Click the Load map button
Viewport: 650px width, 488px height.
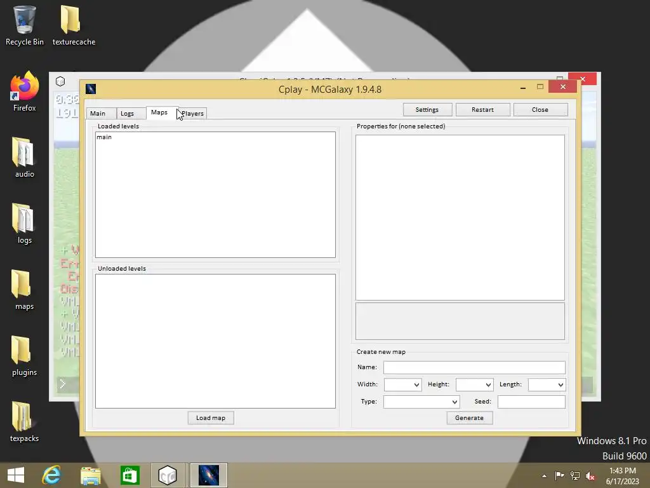[x=211, y=418]
